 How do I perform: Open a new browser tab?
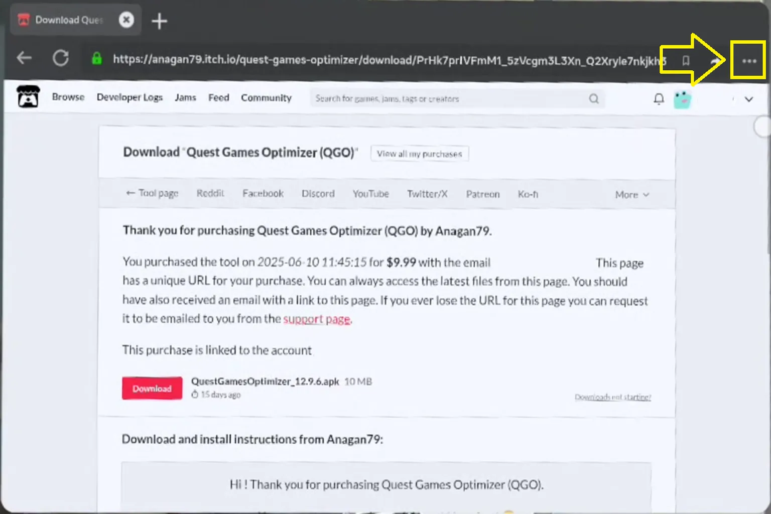click(159, 21)
